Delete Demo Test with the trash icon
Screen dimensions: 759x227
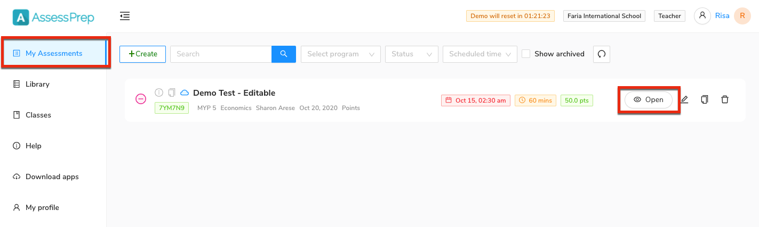tap(724, 99)
